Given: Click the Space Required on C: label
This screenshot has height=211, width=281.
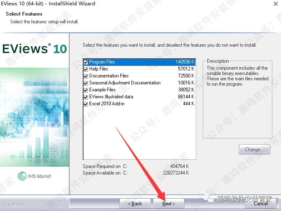Looking at the screenshot, I should [105, 166].
